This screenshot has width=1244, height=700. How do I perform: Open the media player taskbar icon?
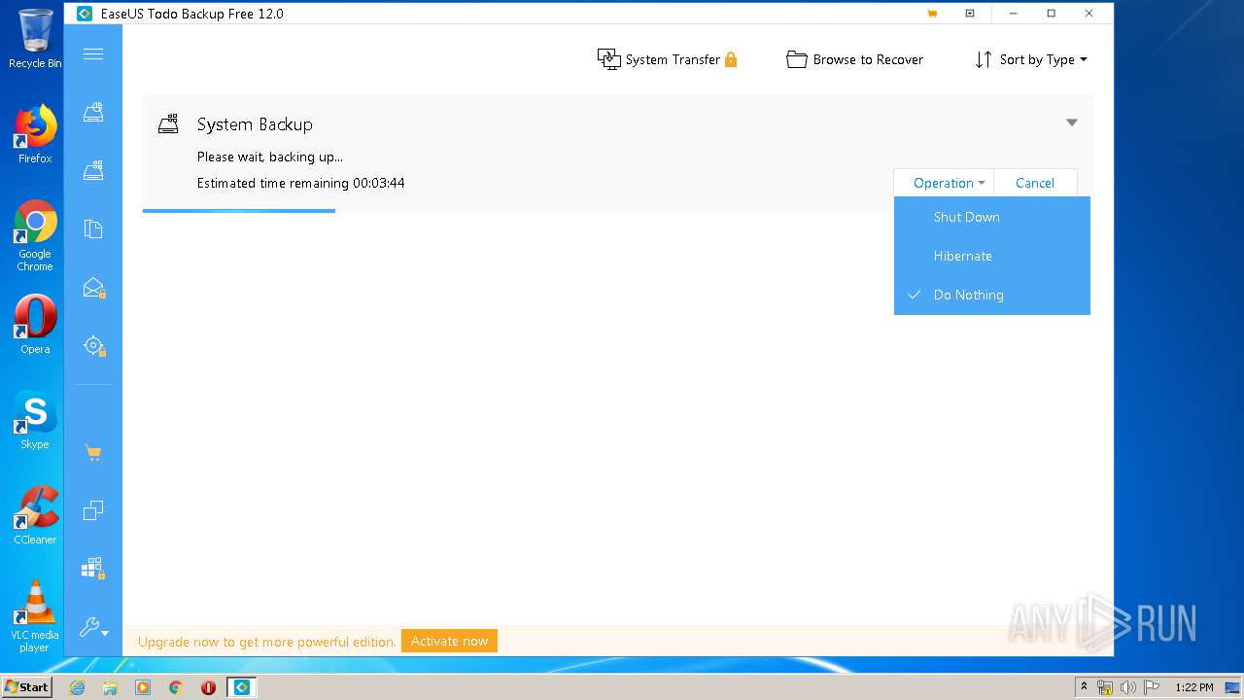(x=143, y=687)
